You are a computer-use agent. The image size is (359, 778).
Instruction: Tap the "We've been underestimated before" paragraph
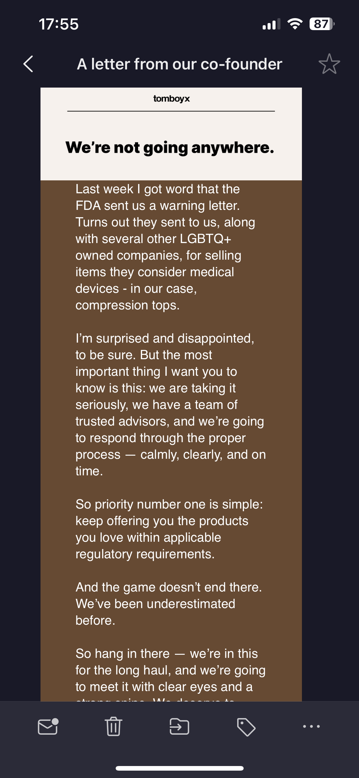(x=169, y=603)
